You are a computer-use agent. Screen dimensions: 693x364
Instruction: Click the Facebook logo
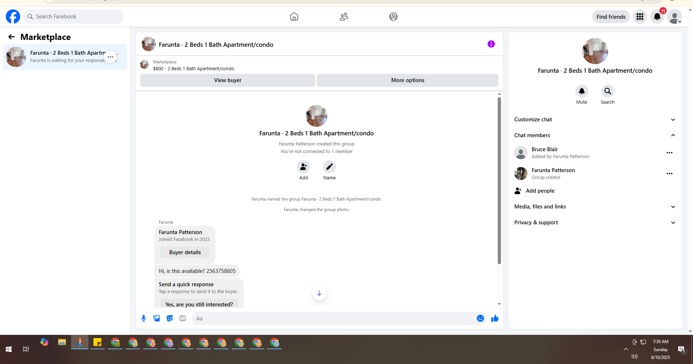[13, 17]
